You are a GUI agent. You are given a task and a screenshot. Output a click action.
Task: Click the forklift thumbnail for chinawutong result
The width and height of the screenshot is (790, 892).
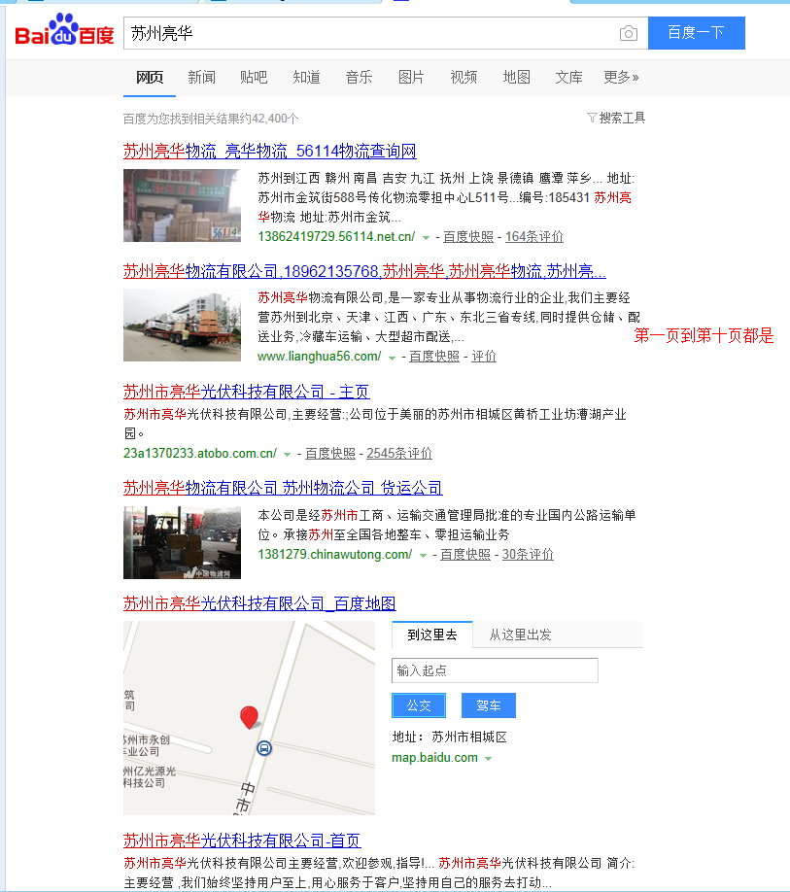pyautogui.click(x=182, y=542)
